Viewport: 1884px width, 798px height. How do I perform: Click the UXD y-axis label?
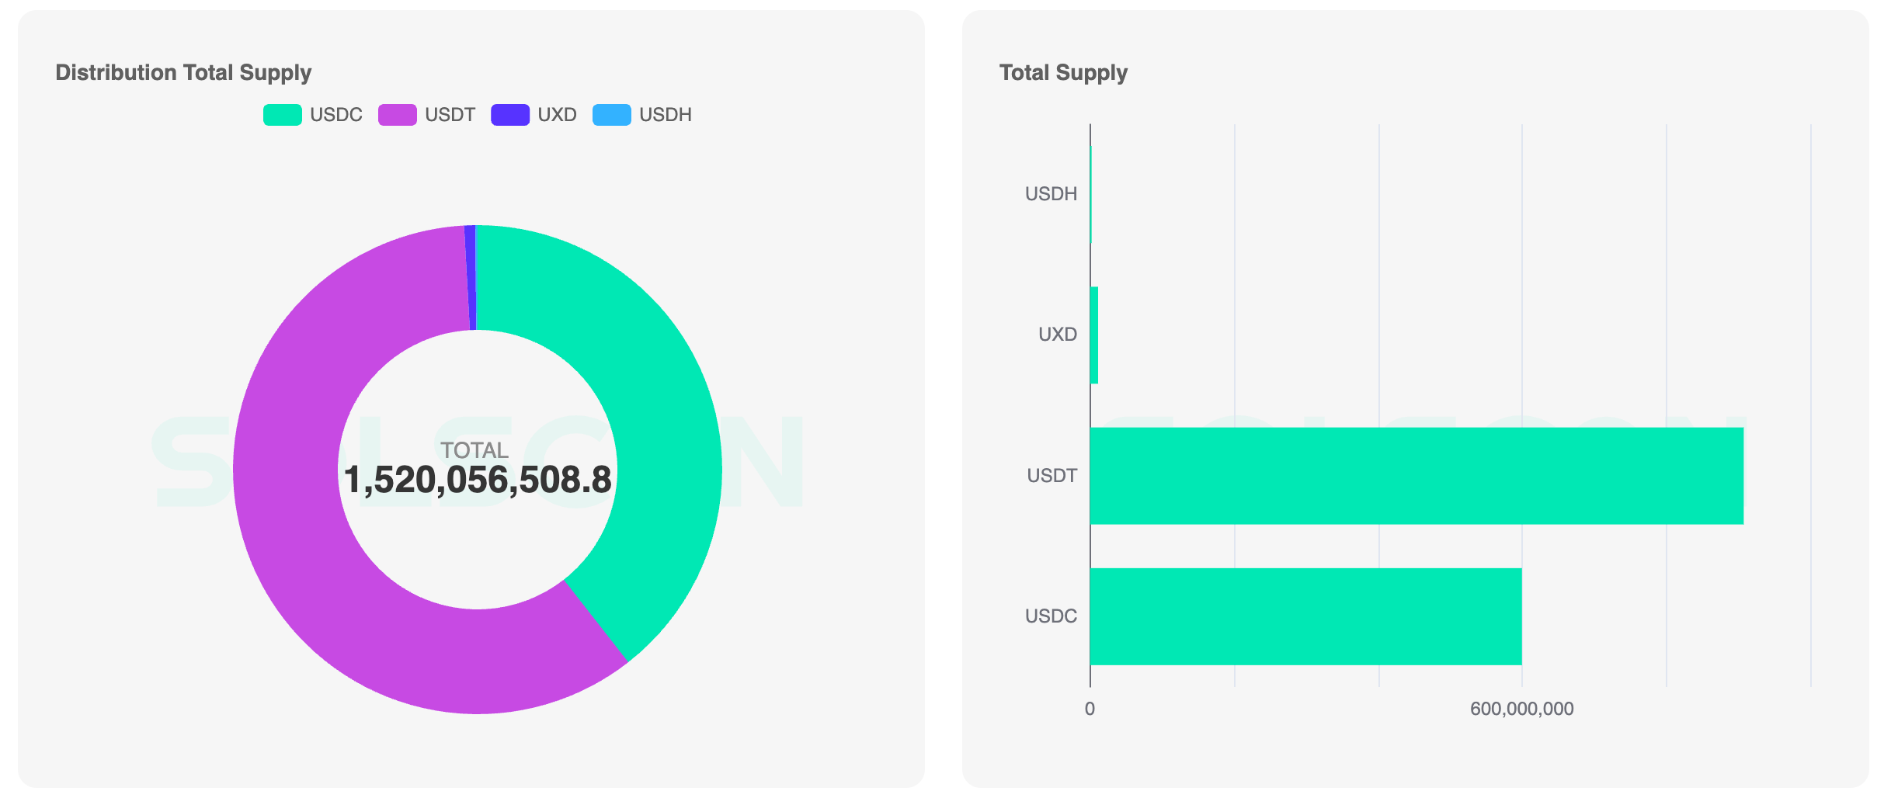click(1057, 335)
